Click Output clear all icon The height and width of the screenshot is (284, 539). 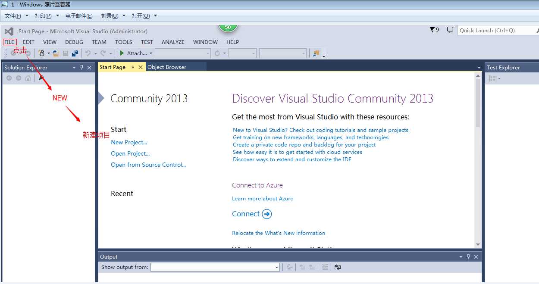(325, 267)
